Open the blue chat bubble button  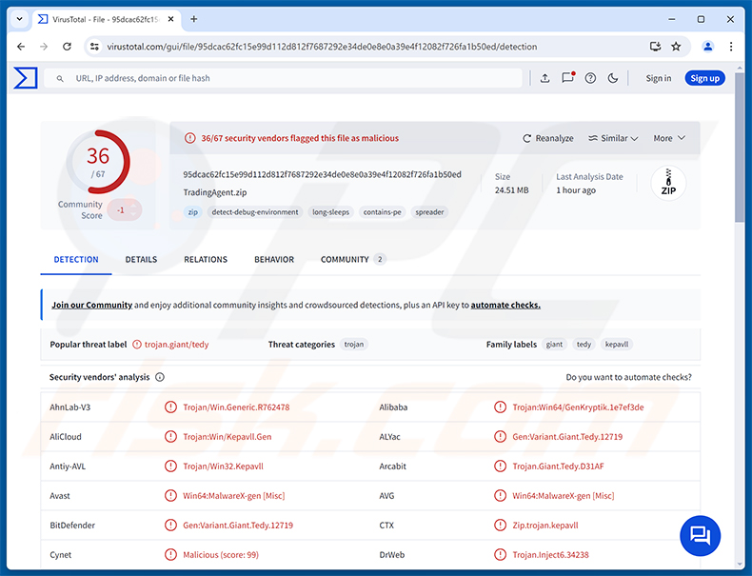click(700, 536)
